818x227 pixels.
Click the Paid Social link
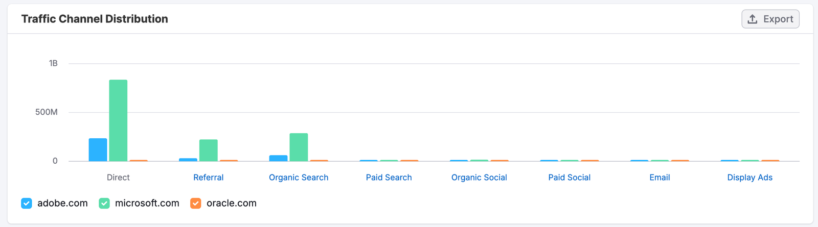569,178
